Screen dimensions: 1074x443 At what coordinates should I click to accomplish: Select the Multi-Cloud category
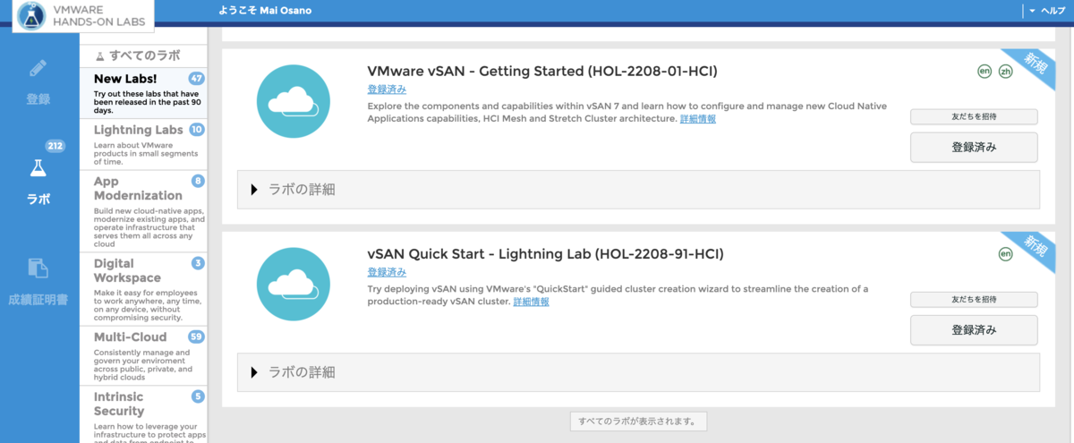coord(143,355)
